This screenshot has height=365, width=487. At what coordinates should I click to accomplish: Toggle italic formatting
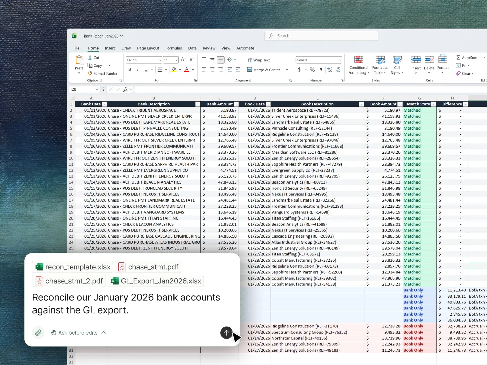(x=138, y=70)
